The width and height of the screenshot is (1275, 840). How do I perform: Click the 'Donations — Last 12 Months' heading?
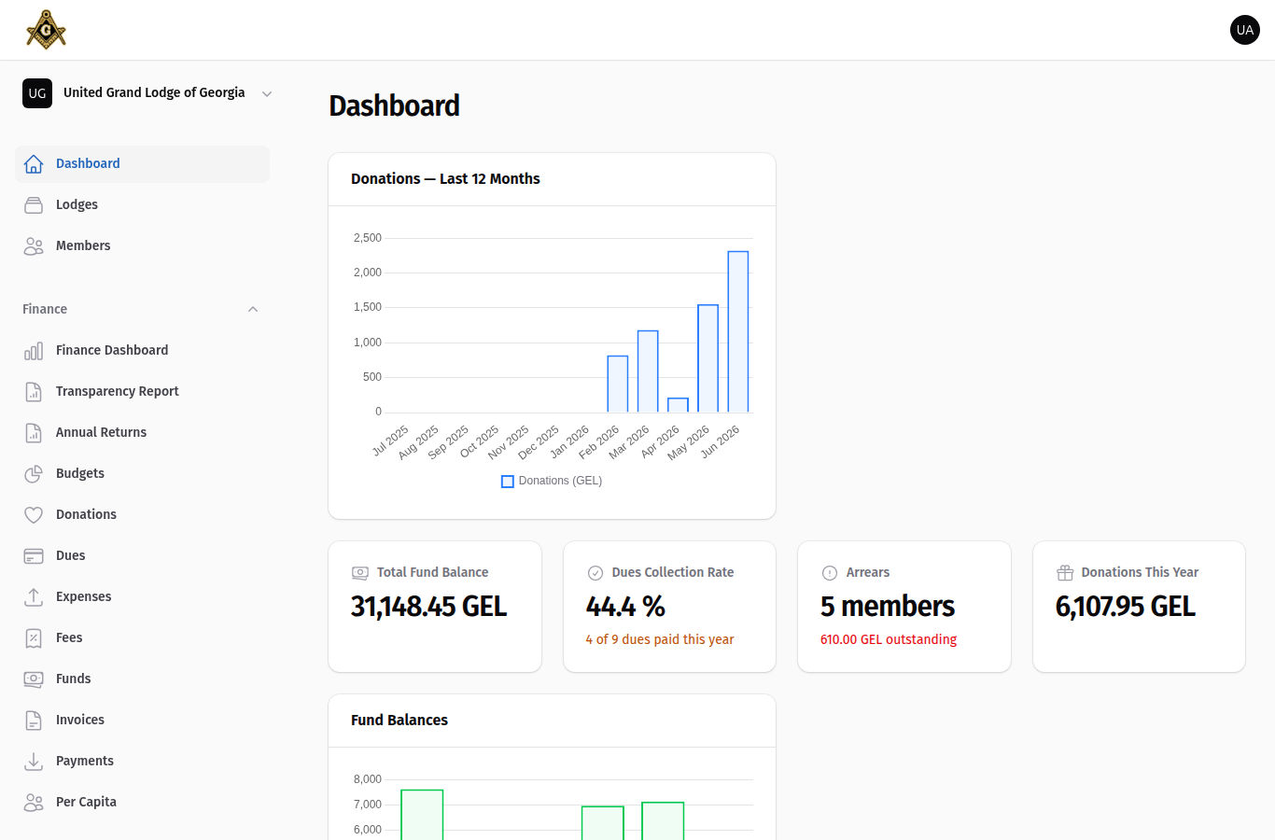pyautogui.click(x=445, y=179)
